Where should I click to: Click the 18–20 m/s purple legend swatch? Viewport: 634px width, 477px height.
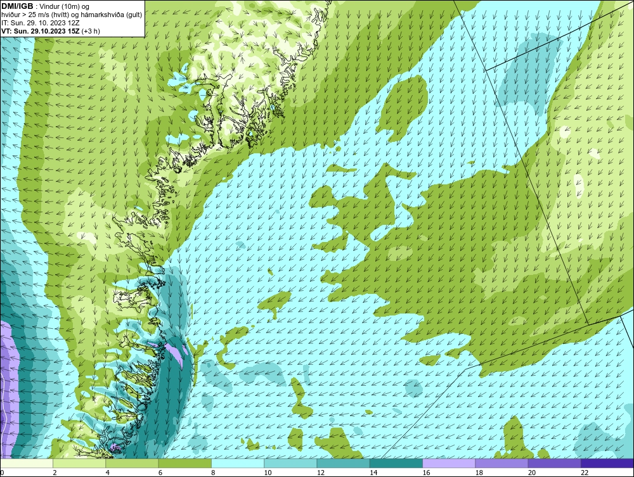click(x=501, y=463)
